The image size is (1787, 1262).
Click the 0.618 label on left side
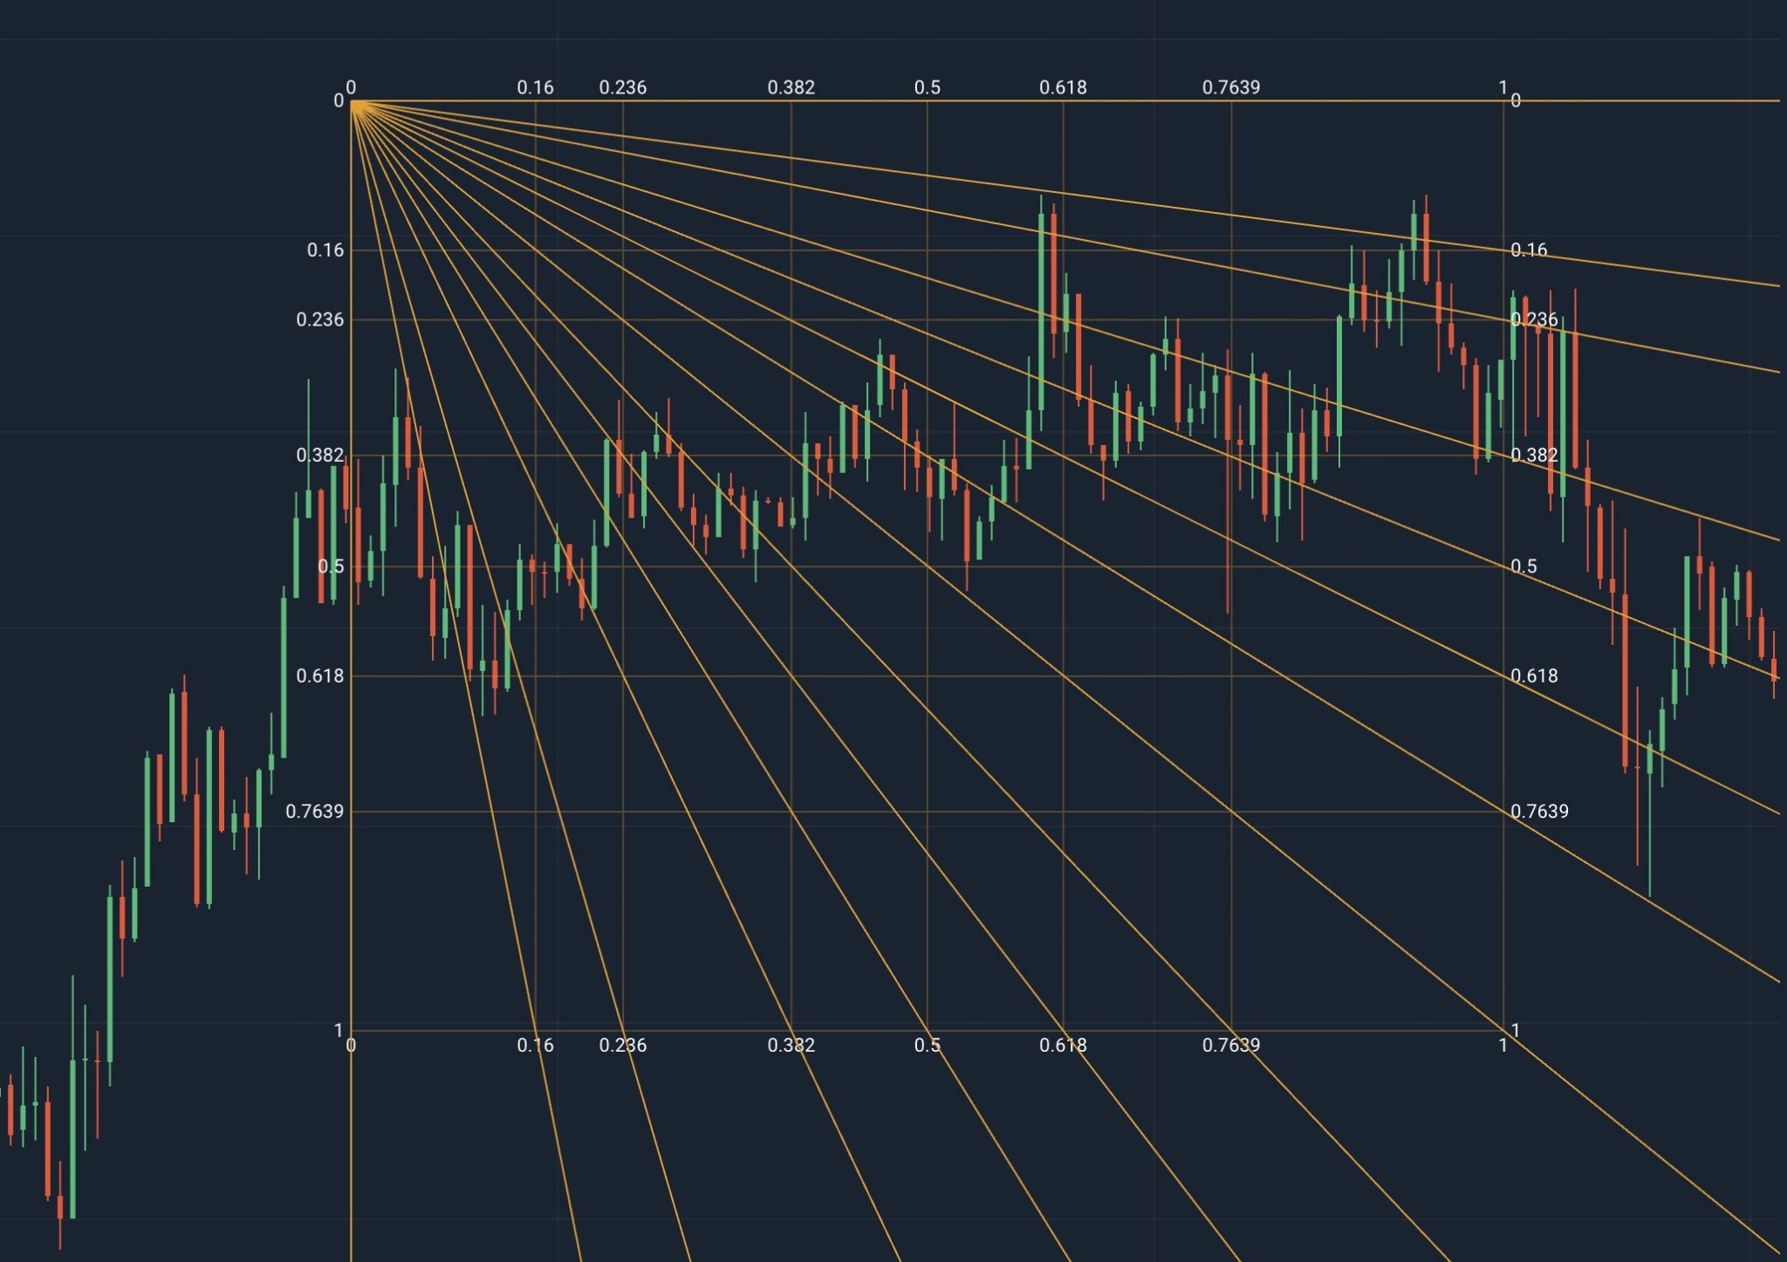pos(319,676)
